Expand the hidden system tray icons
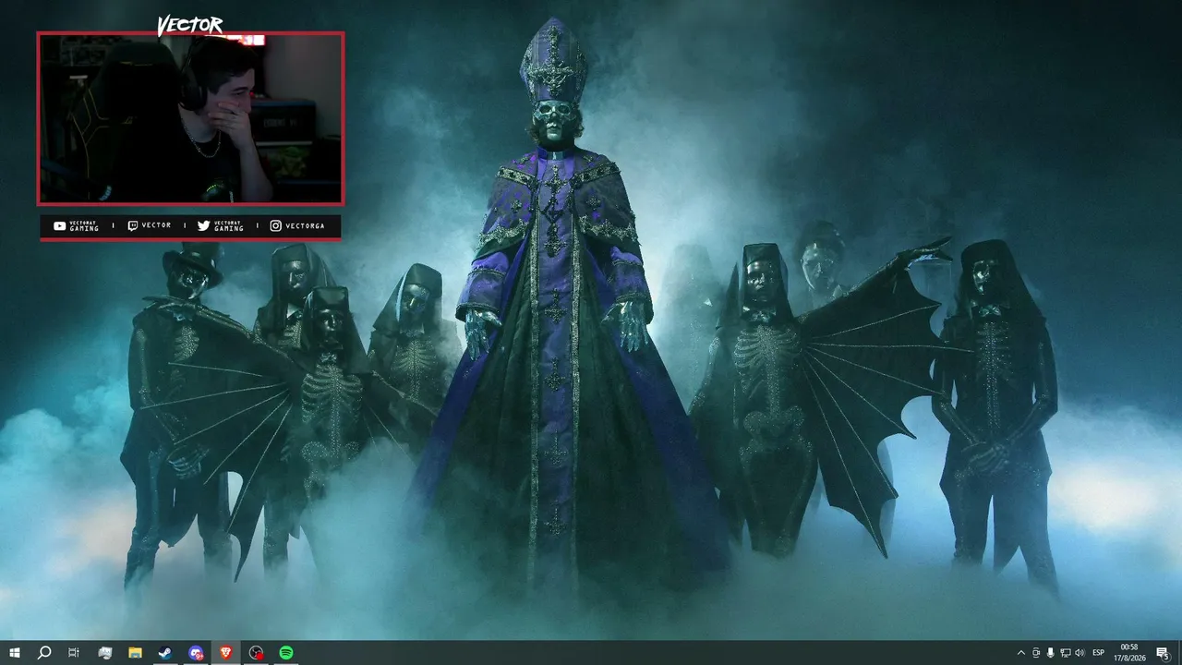 (1020, 653)
